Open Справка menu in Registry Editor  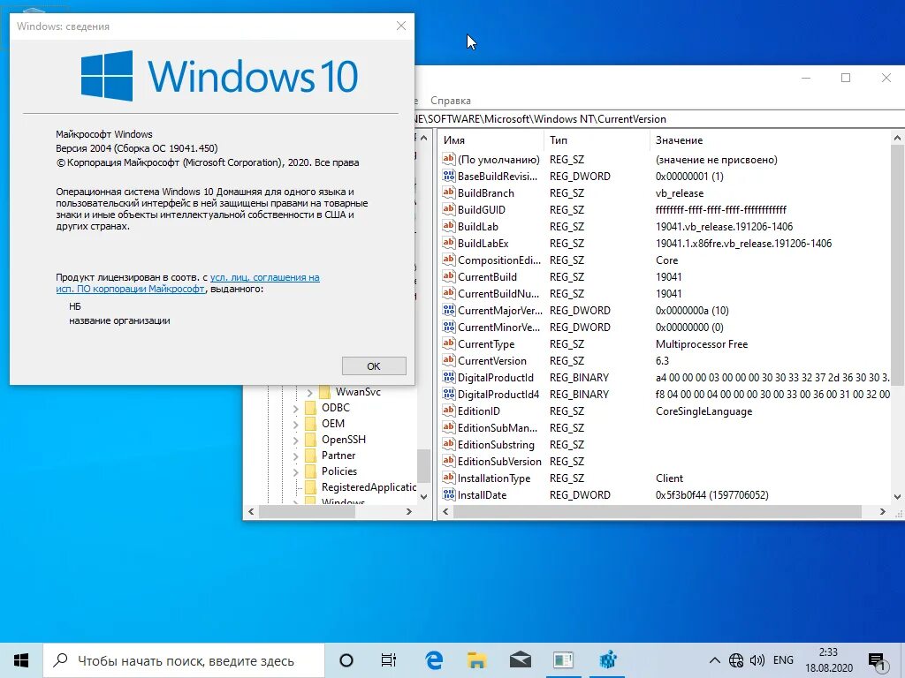451,101
